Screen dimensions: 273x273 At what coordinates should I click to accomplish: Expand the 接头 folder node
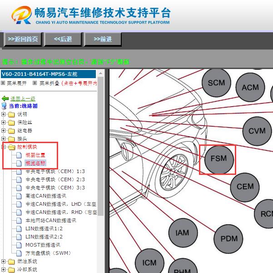3,139
